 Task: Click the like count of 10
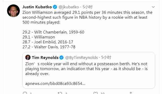103,93
